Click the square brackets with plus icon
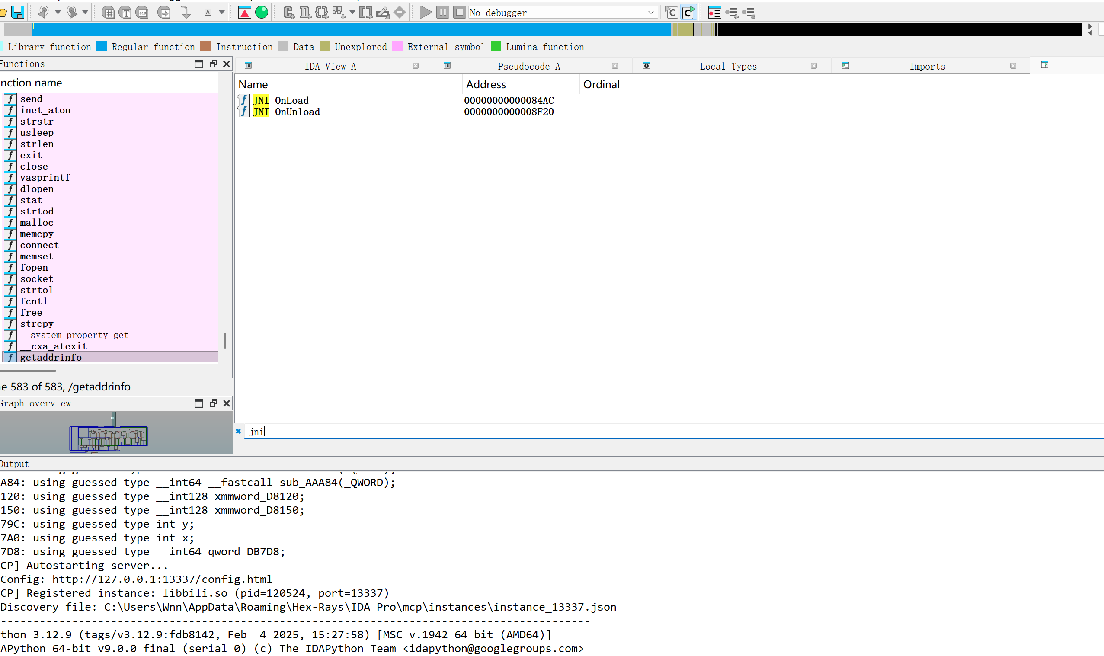 (366, 13)
